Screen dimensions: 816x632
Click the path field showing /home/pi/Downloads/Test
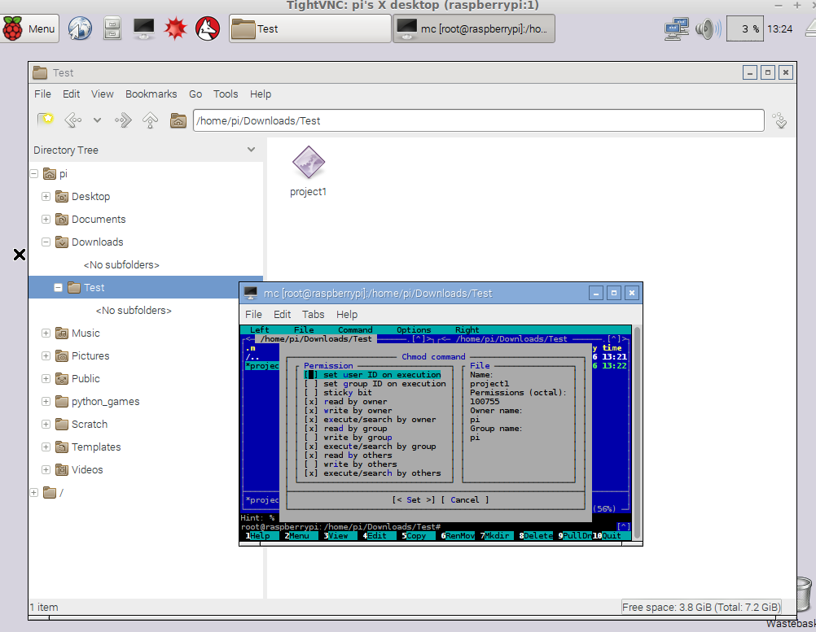(477, 121)
